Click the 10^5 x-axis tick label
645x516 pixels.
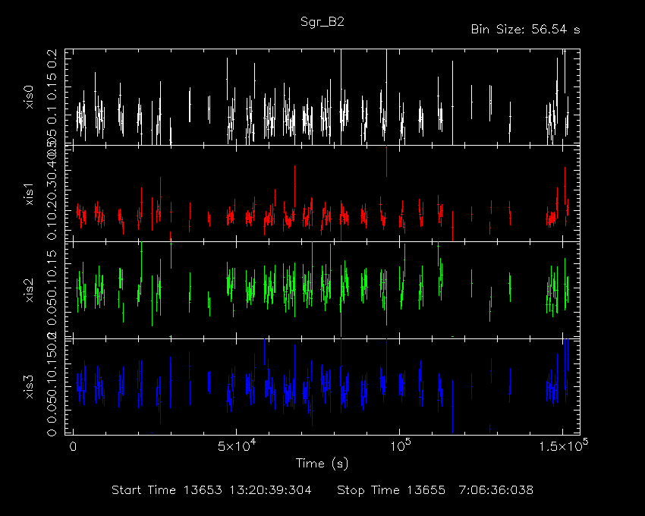click(x=400, y=445)
